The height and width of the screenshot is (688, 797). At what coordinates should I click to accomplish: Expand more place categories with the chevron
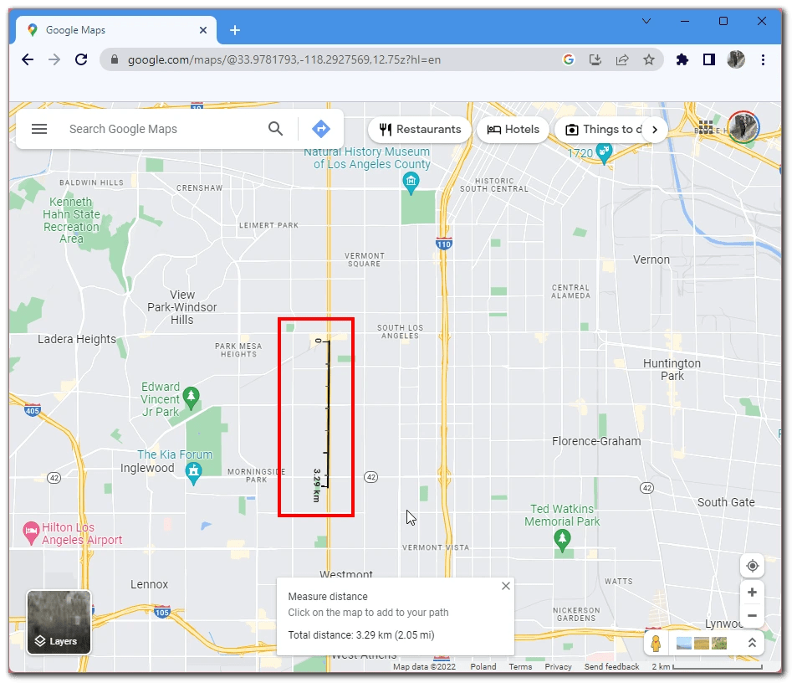(x=655, y=130)
